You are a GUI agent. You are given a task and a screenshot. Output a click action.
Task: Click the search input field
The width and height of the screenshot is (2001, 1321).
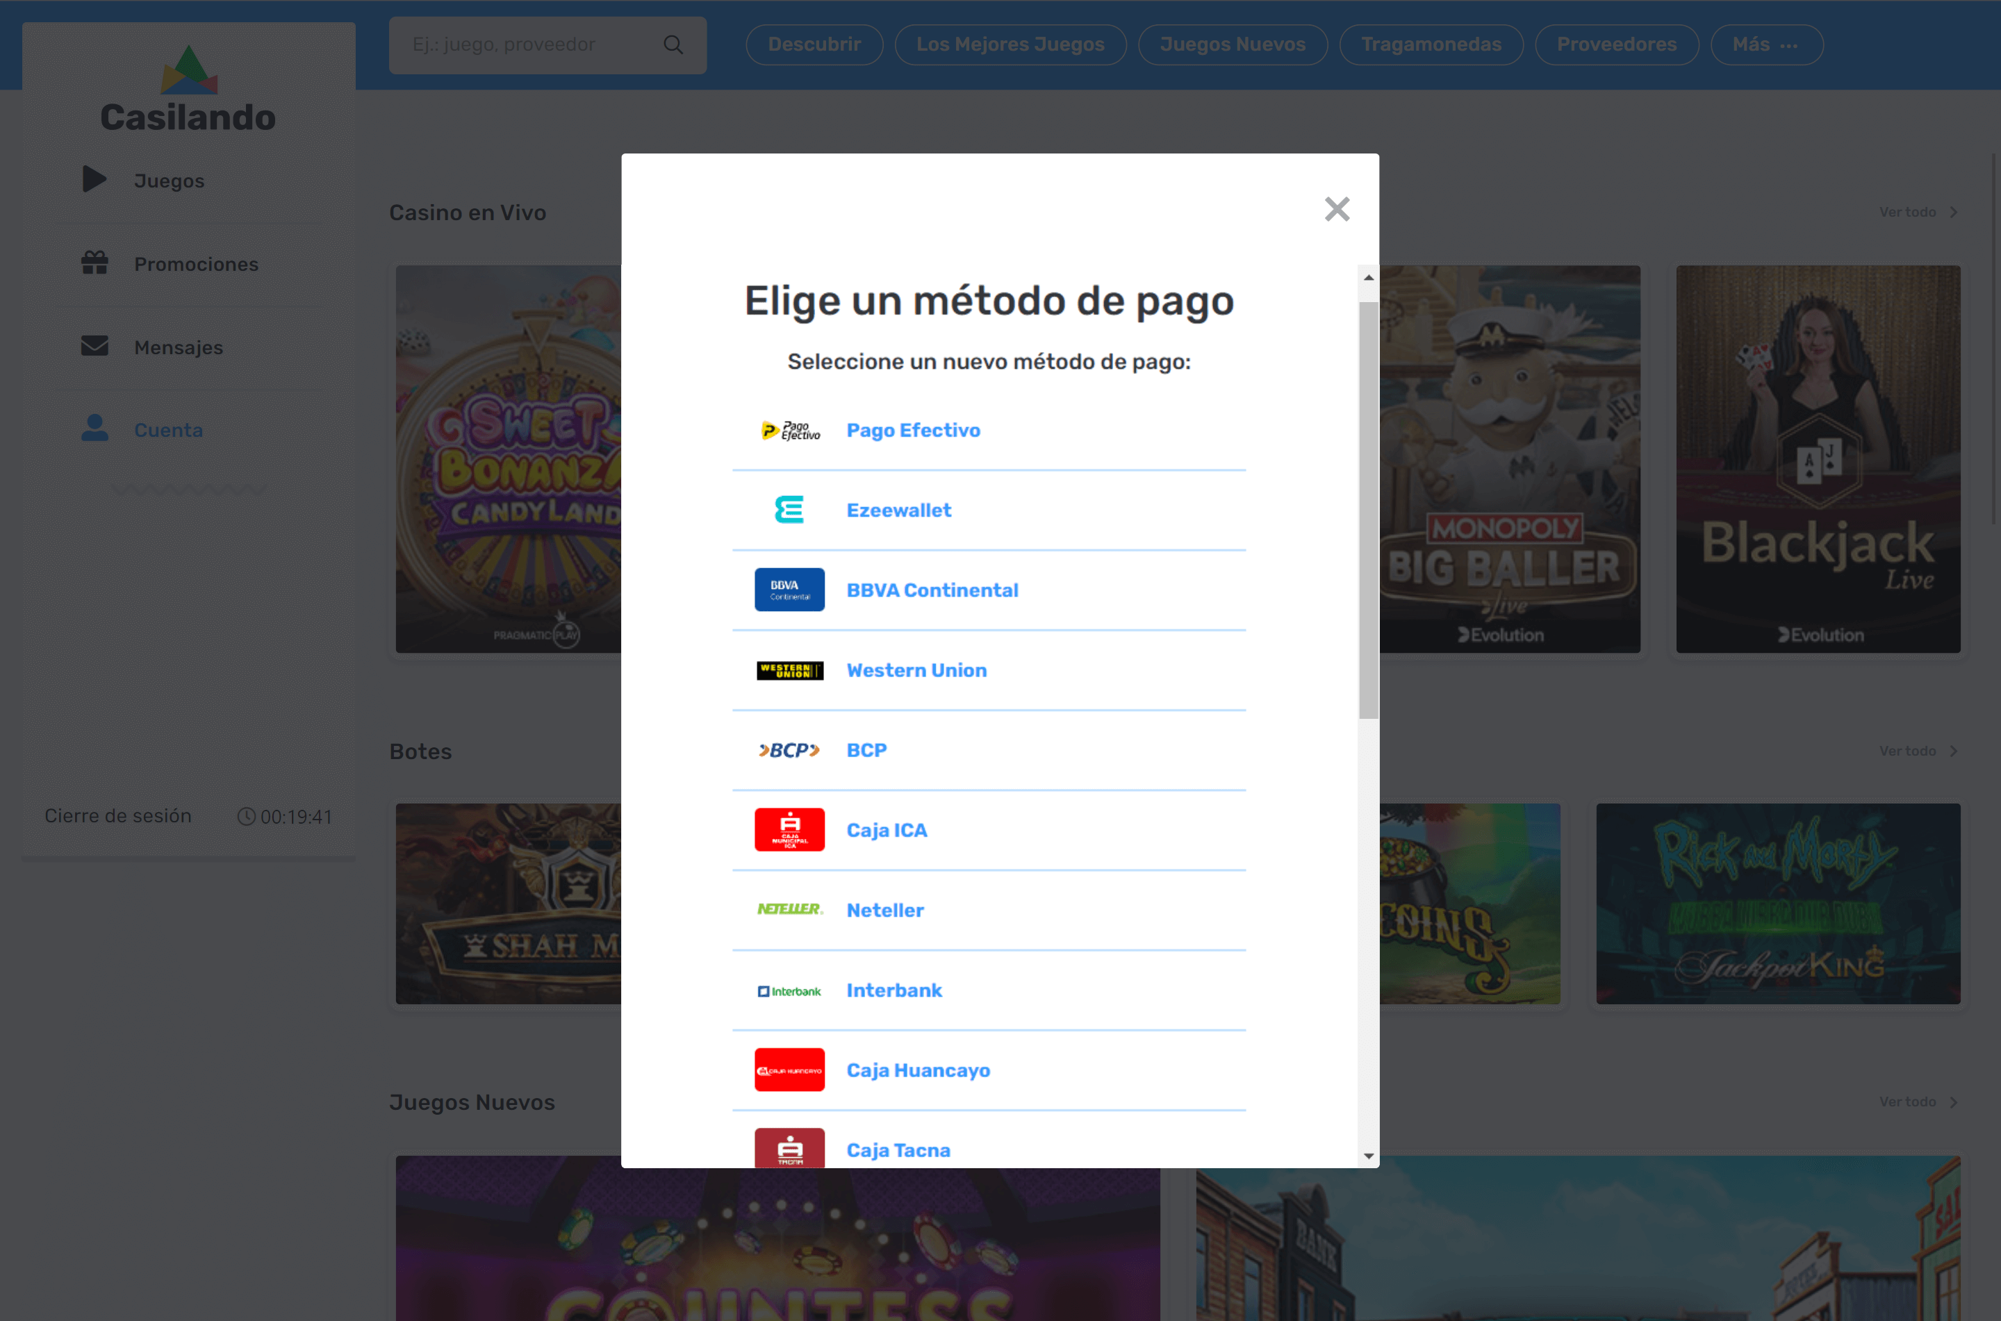545,44
